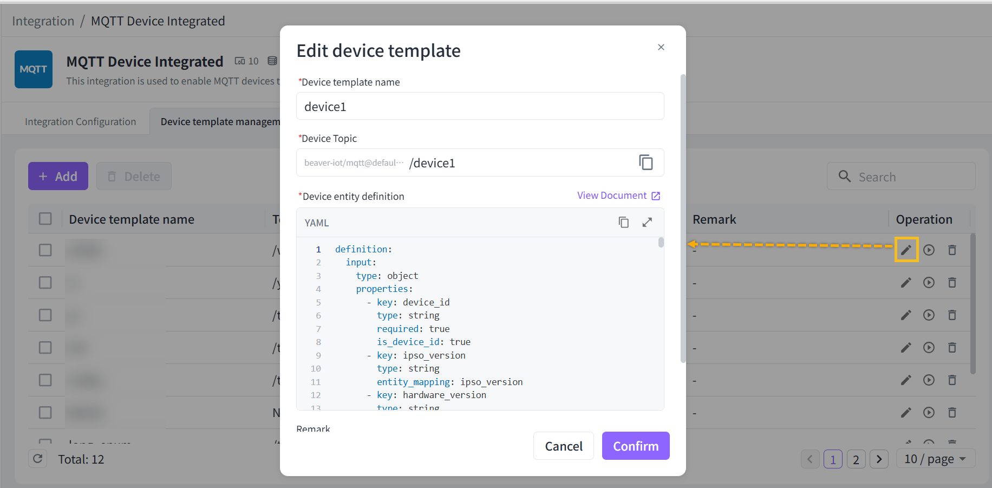This screenshot has width=992, height=488.
Task: Check the third row's checkbox
Action: tap(45, 315)
